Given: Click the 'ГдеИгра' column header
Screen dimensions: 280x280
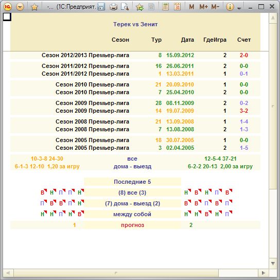Looking at the screenshot, I should 215,40.
